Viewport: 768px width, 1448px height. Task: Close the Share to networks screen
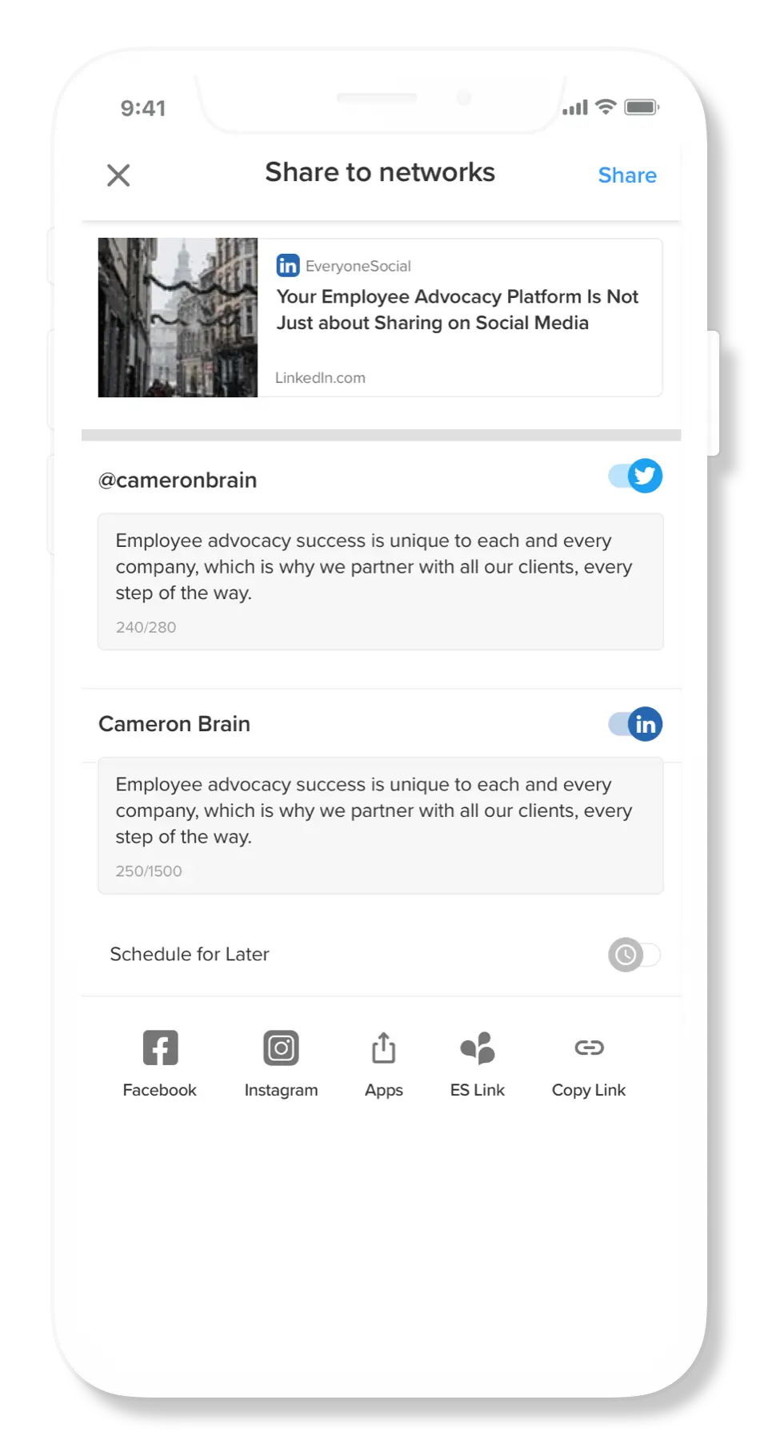click(118, 175)
